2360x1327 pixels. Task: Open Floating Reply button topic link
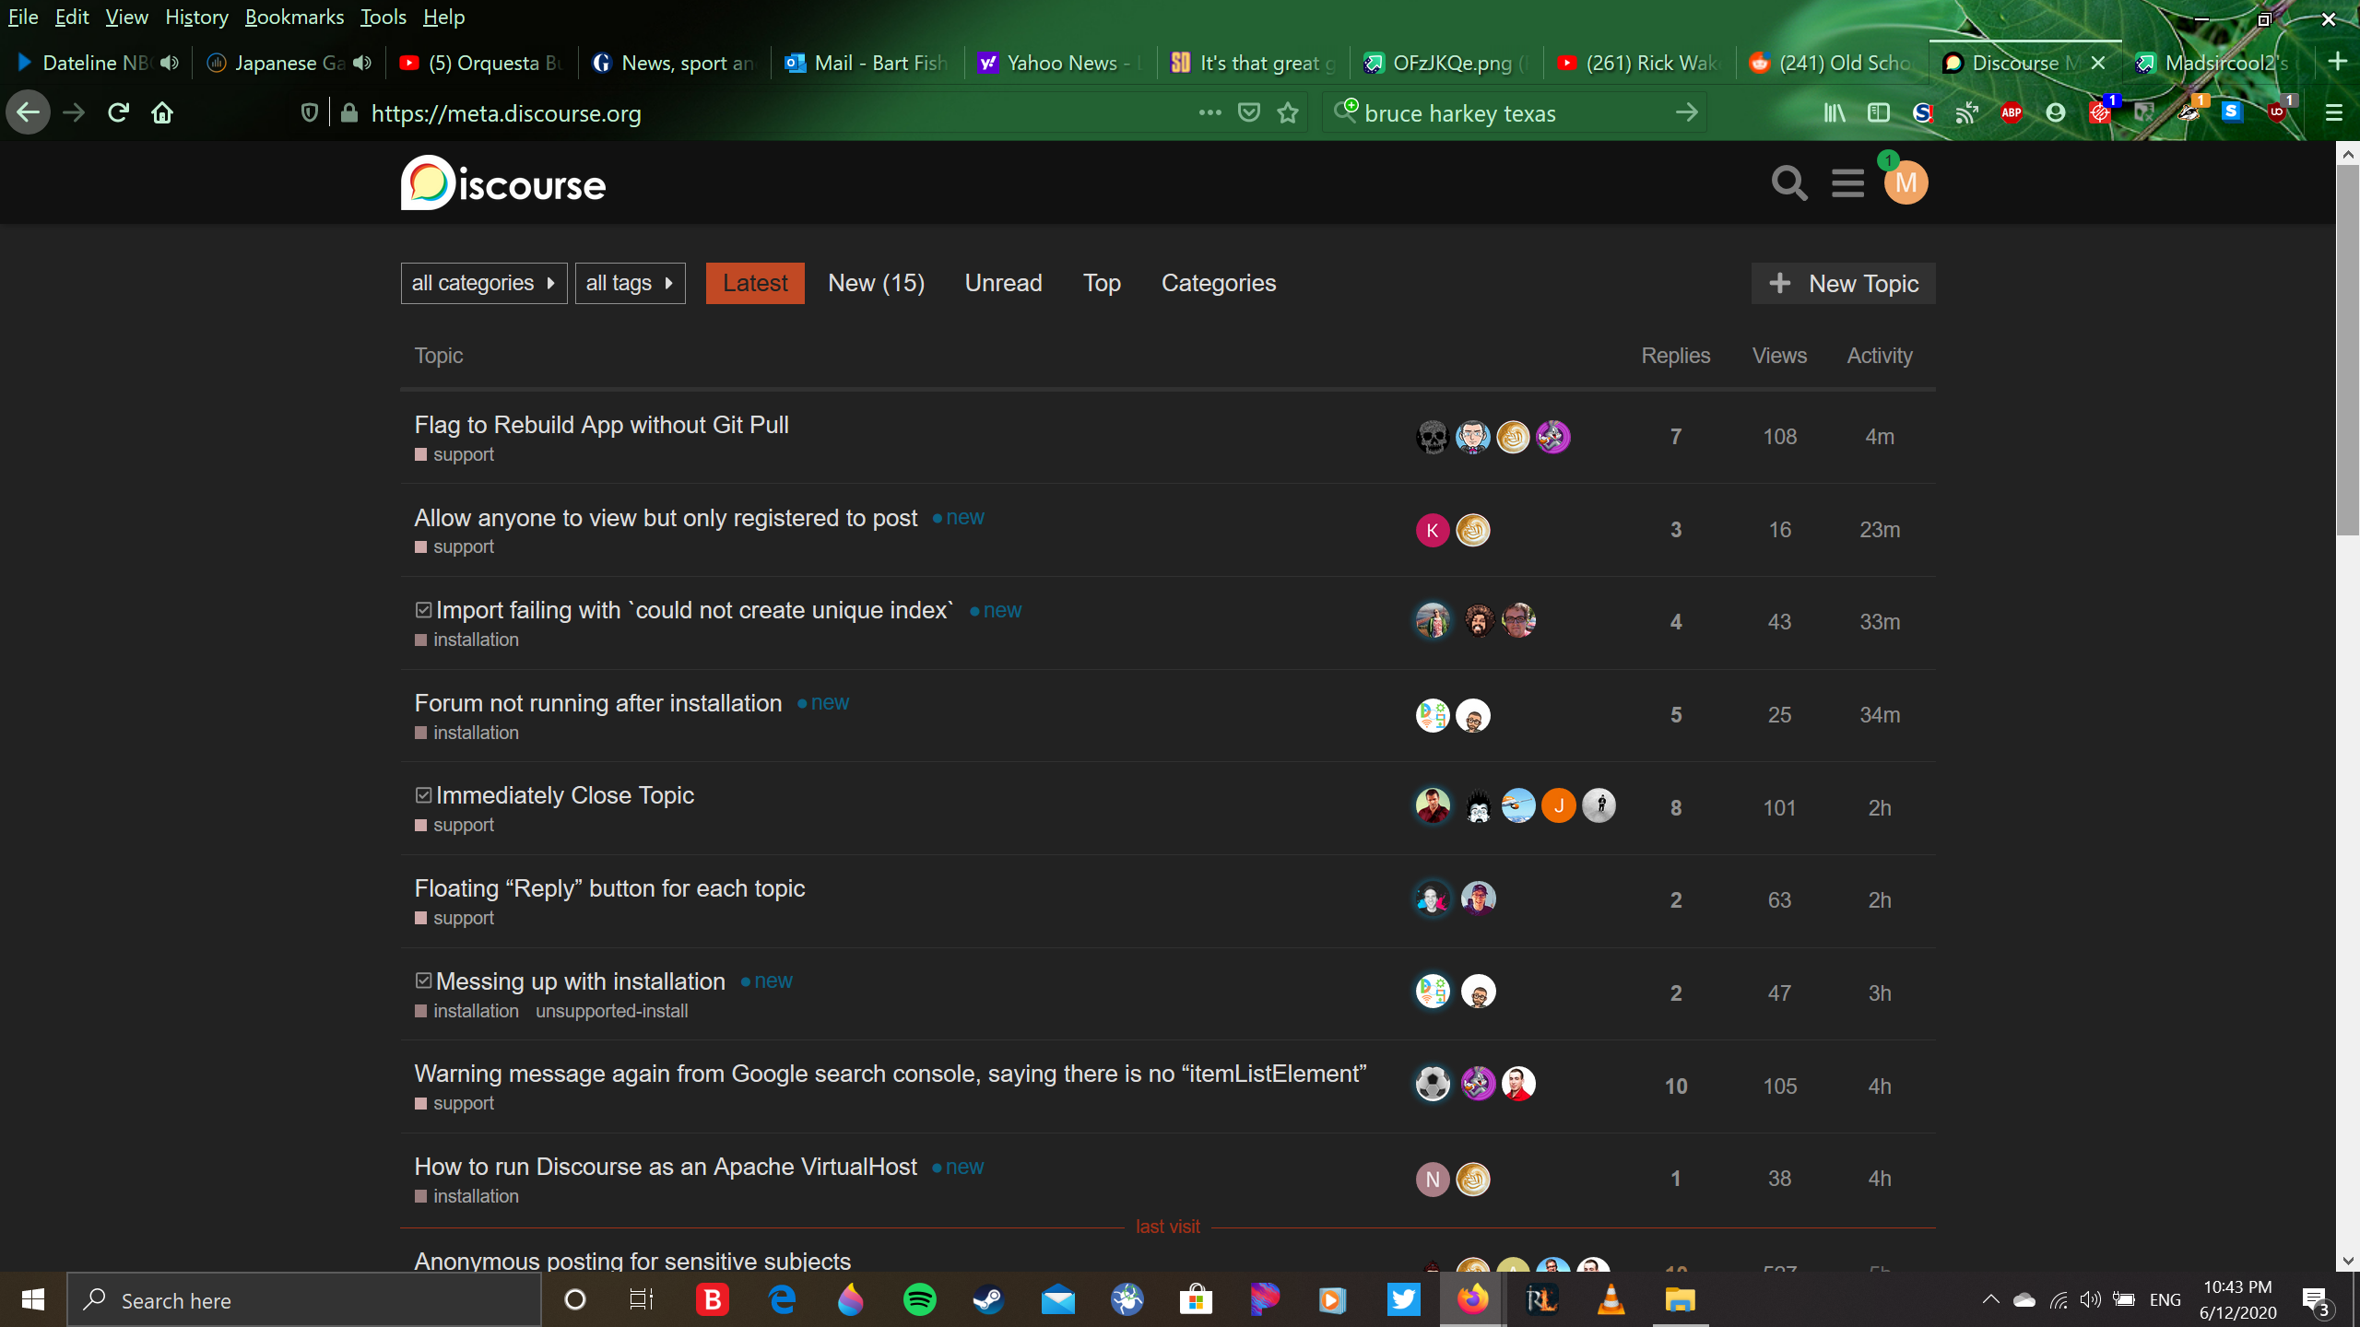[609, 888]
